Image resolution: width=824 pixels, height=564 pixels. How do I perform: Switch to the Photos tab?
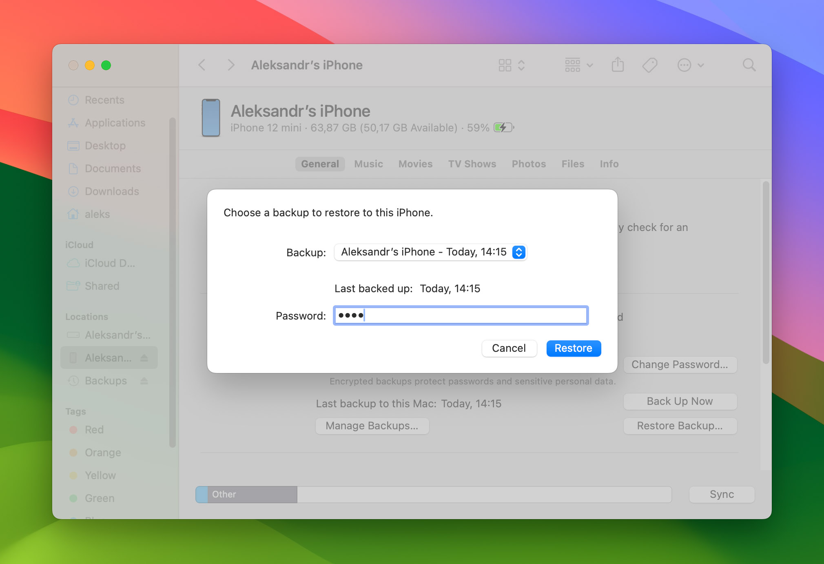[529, 164]
